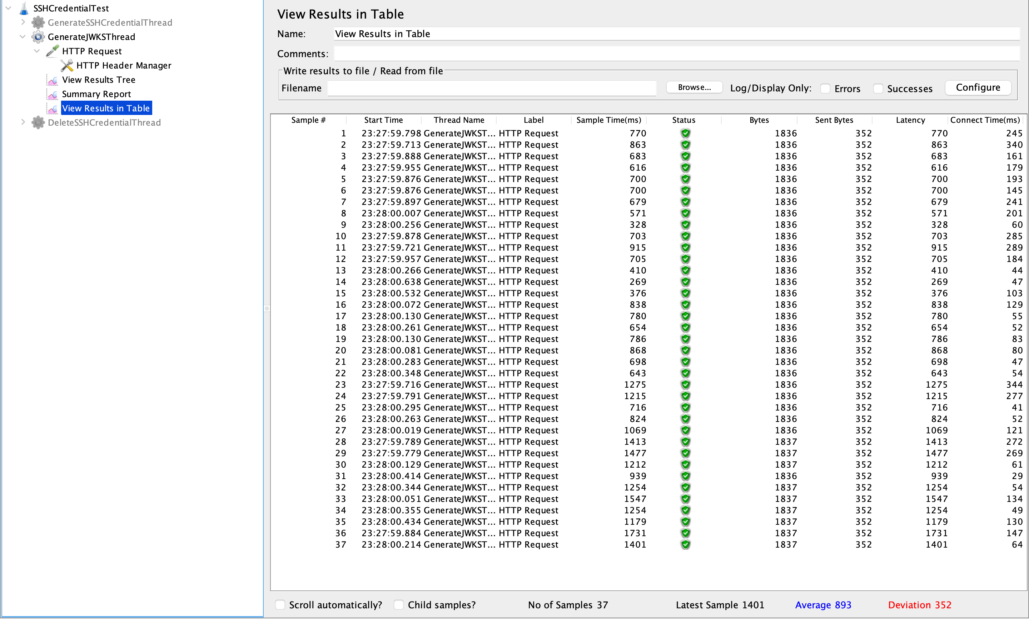1029x619 pixels.
Task: Click the Summary Report graph icon
Action: click(53, 94)
